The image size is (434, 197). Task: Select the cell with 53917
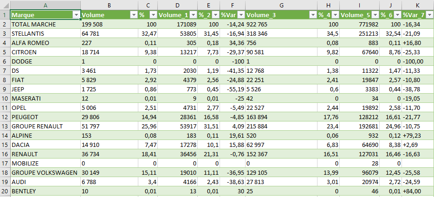(x=178, y=126)
